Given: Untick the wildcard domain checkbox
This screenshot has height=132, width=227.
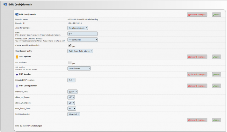Looking at the screenshot, I should 69,45.
